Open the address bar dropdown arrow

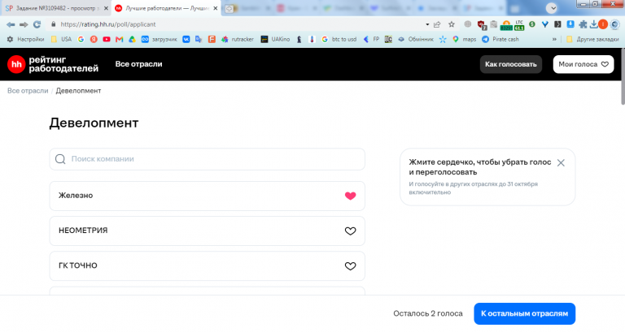tap(427, 24)
